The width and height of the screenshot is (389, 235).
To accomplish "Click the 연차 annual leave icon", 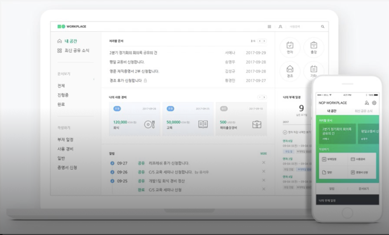I will pos(290,47).
